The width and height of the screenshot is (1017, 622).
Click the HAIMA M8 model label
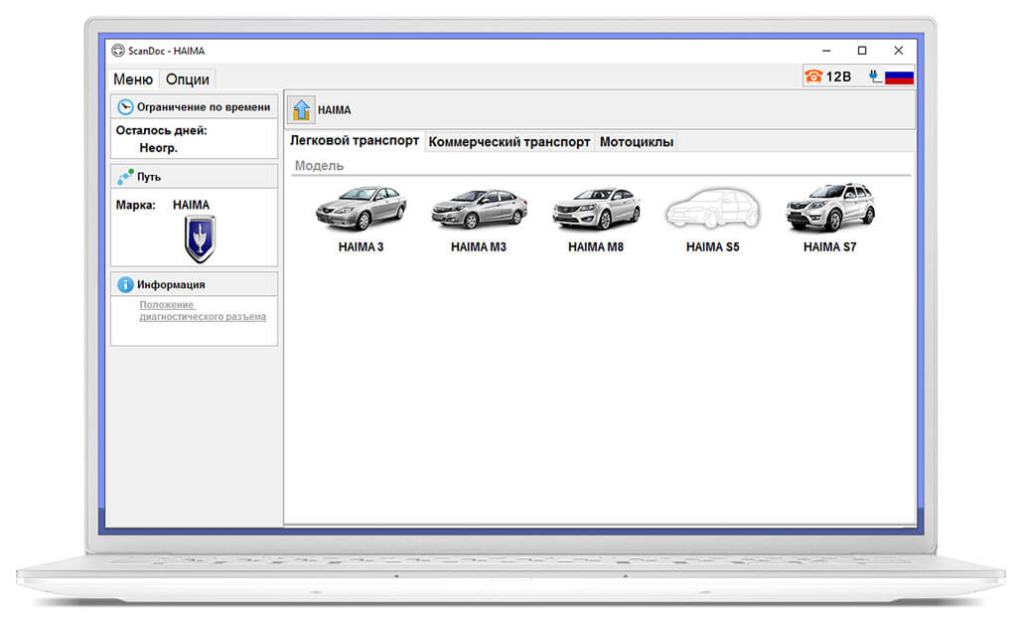click(596, 247)
